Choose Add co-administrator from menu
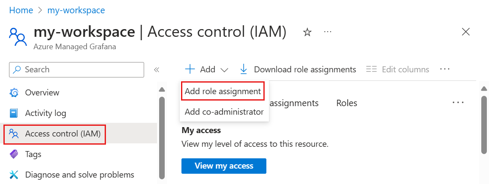This screenshot has width=489, height=184. (x=224, y=112)
